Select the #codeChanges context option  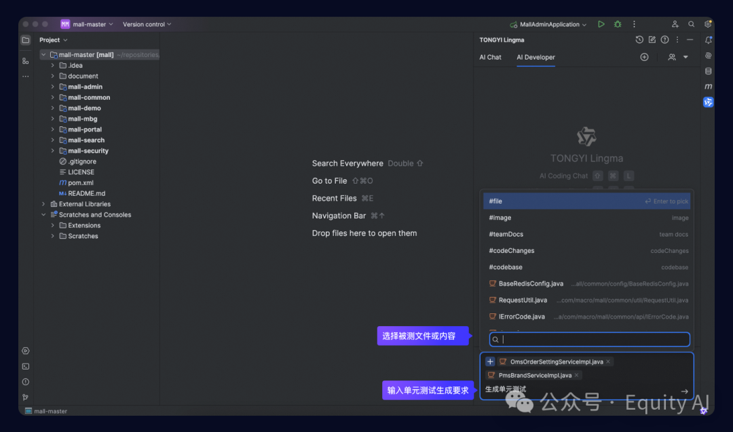click(x=586, y=251)
